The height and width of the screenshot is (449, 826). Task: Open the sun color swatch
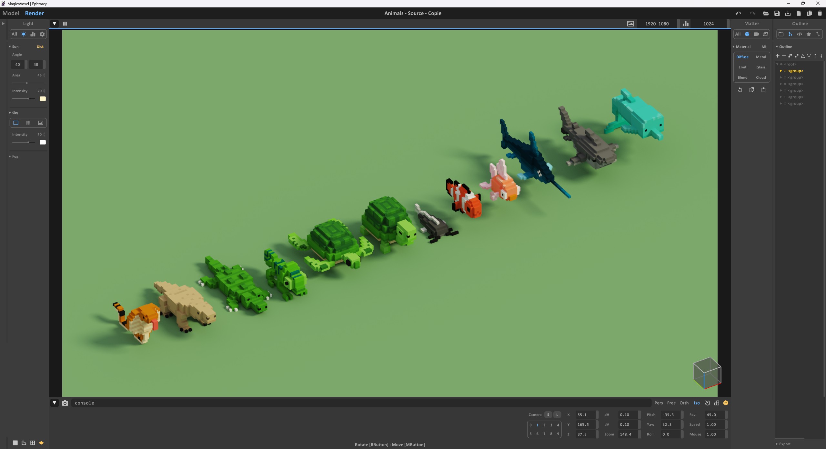click(x=43, y=99)
